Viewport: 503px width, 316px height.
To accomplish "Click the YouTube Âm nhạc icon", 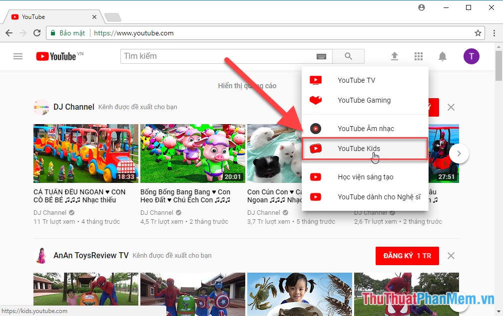I will coord(316,128).
